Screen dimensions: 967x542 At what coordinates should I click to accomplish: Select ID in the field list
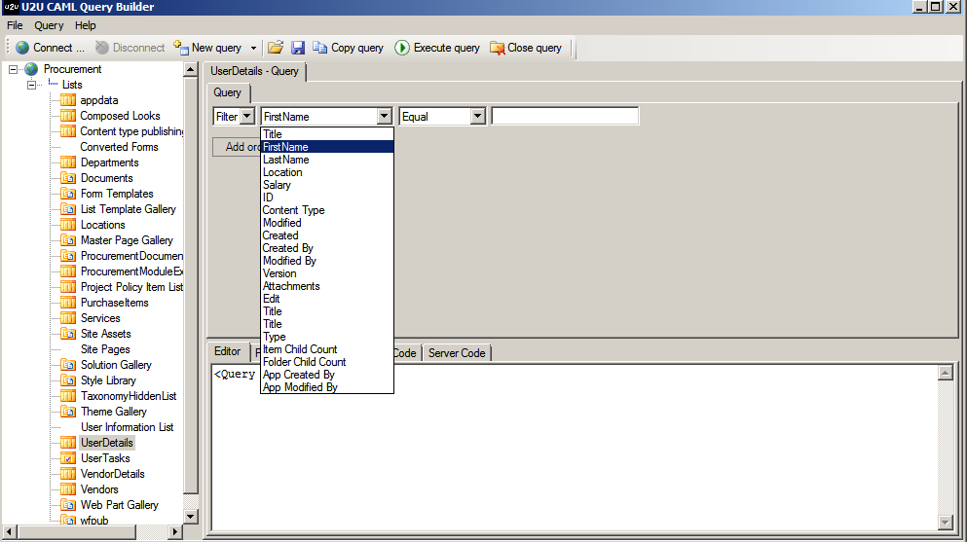coord(327,198)
